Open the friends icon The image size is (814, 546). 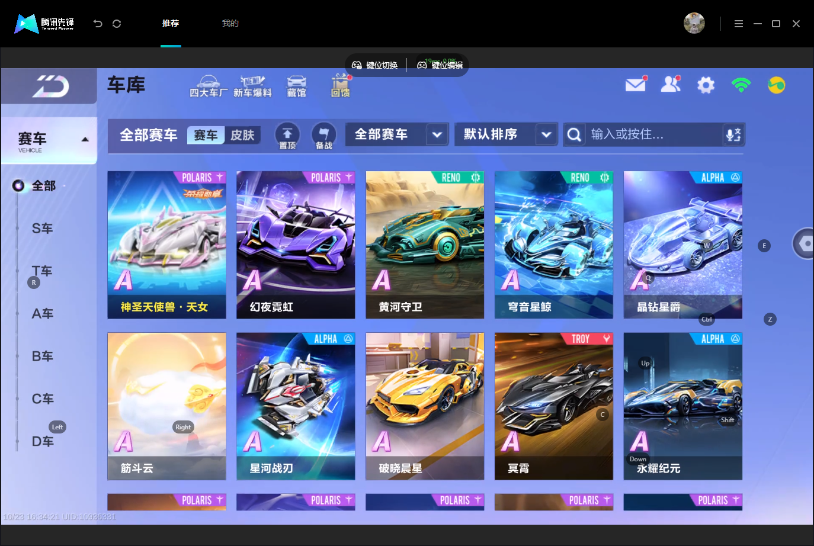(x=671, y=84)
